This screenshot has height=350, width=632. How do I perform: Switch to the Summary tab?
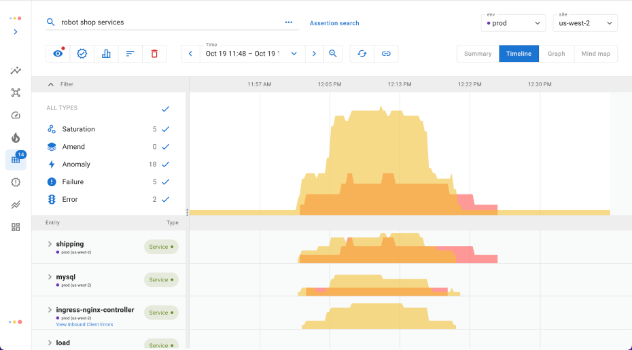point(478,54)
